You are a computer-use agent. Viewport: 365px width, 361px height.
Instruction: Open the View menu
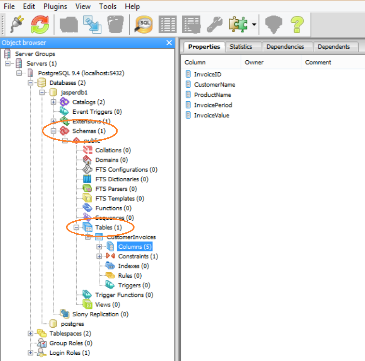click(x=82, y=6)
